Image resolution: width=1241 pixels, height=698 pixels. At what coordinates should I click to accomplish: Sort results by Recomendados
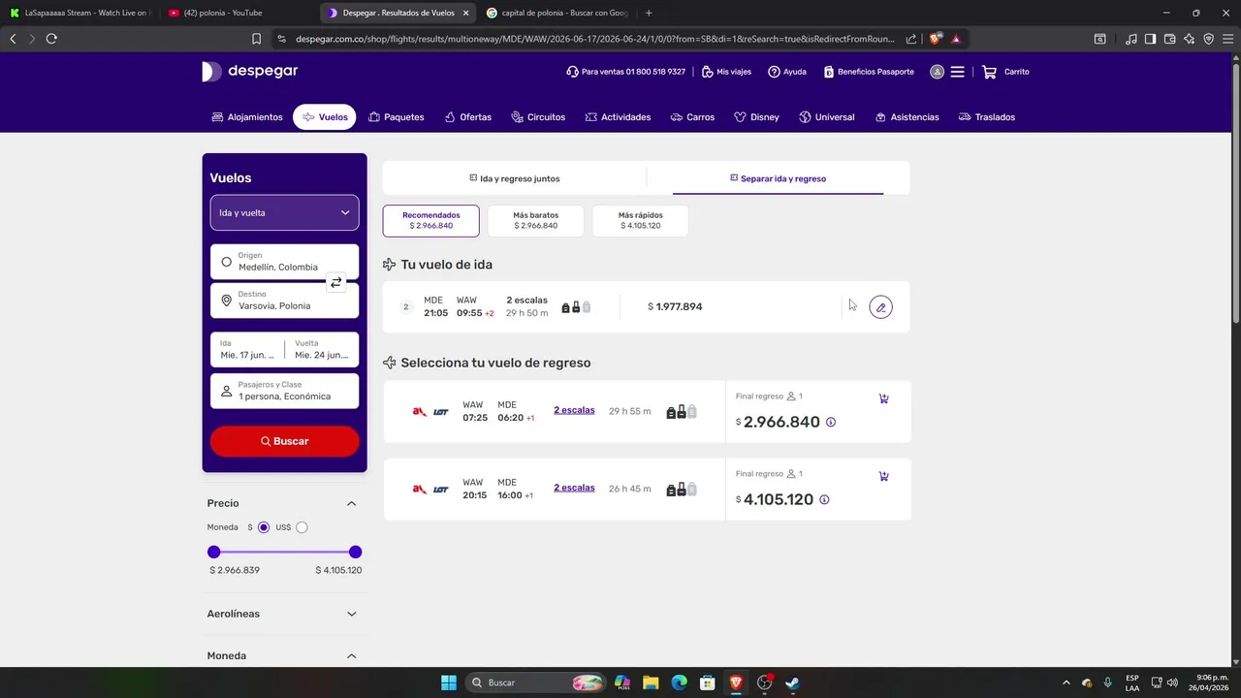click(x=431, y=220)
